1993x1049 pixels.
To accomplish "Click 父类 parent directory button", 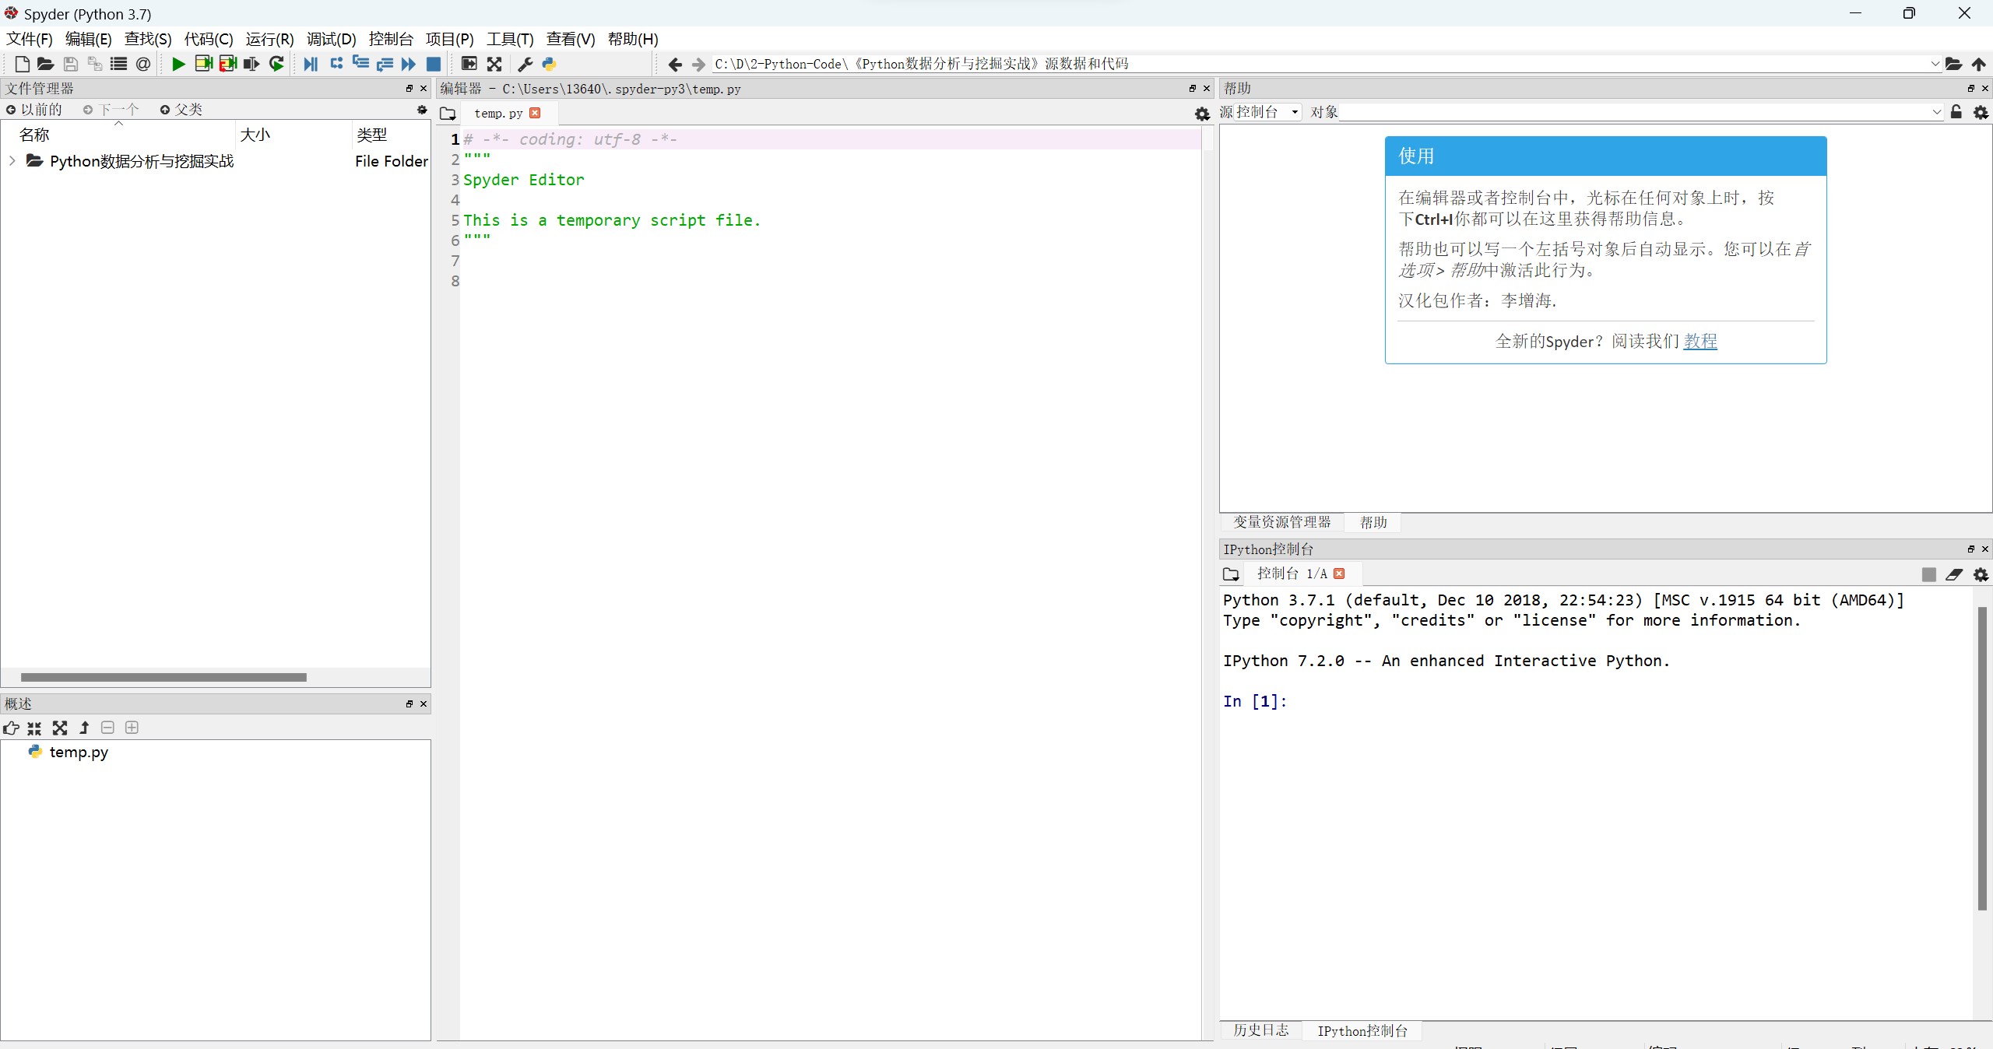I will 181,110.
